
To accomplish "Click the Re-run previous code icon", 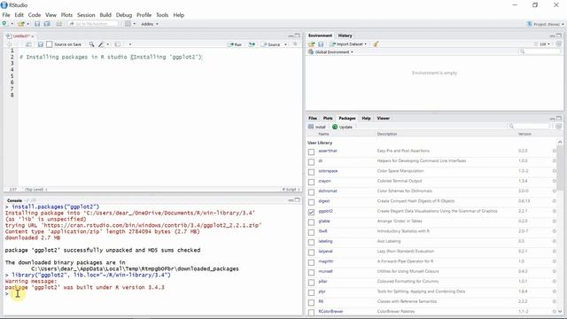I will tap(252, 44).
